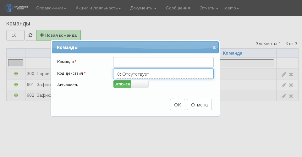The width and height of the screenshot is (302, 157).
Task: Click the edit pencil in the 602 row
Action: tap(284, 96)
